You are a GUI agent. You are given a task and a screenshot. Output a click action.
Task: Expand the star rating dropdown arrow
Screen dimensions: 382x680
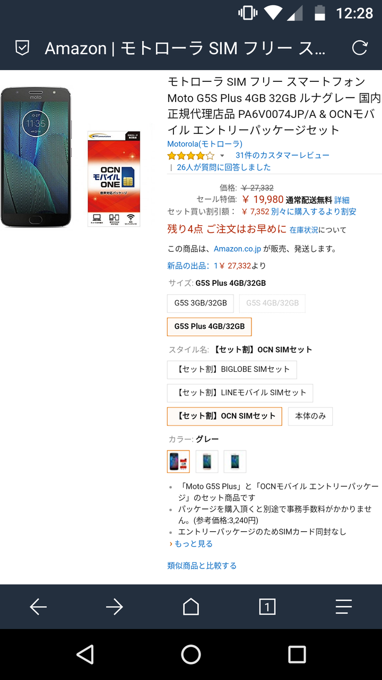[x=222, y=156]
